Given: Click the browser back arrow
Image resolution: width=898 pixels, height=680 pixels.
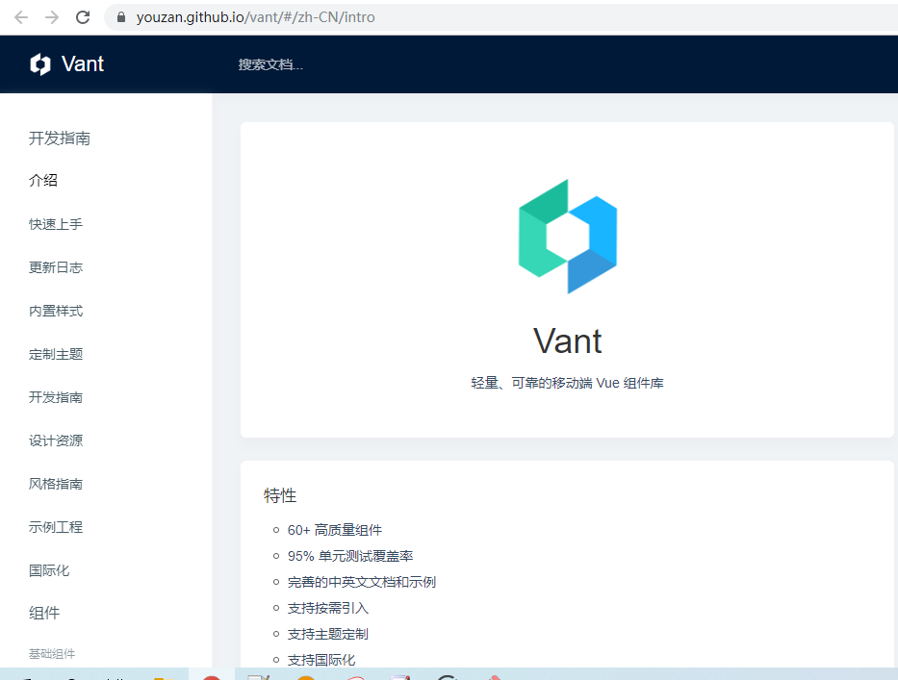Looking at the screenshot, I should click(20, 16).
